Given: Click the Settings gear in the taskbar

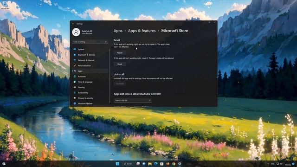Looking at the screenshot, I should point(180,164).
